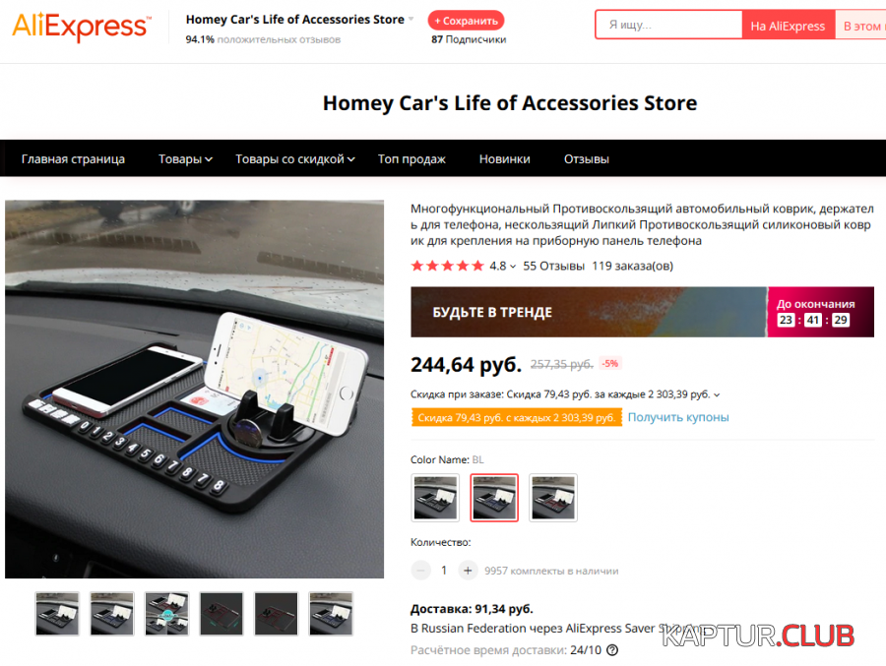This screenshot has width=886, height=666.
Task: Click the delivery time help question icon
Action: [612, 650]
